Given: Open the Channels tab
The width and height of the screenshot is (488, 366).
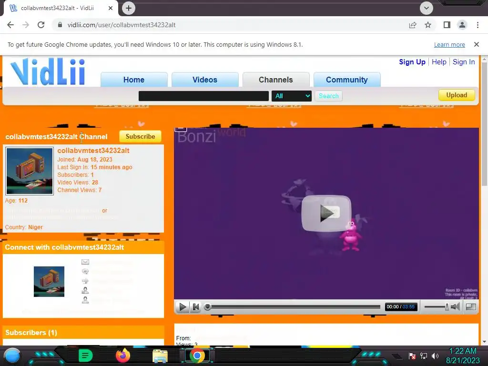Looking at the screenshot, I should [x=276, y=80].
